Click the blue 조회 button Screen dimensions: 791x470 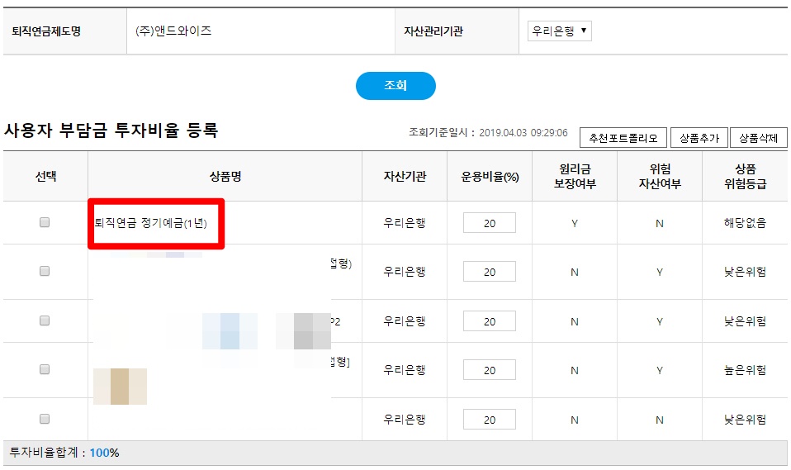[x=395, y=86]
